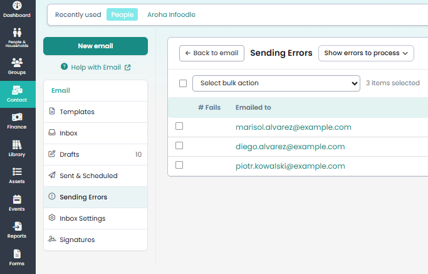Open Signatures menu item

click(95, 240)
